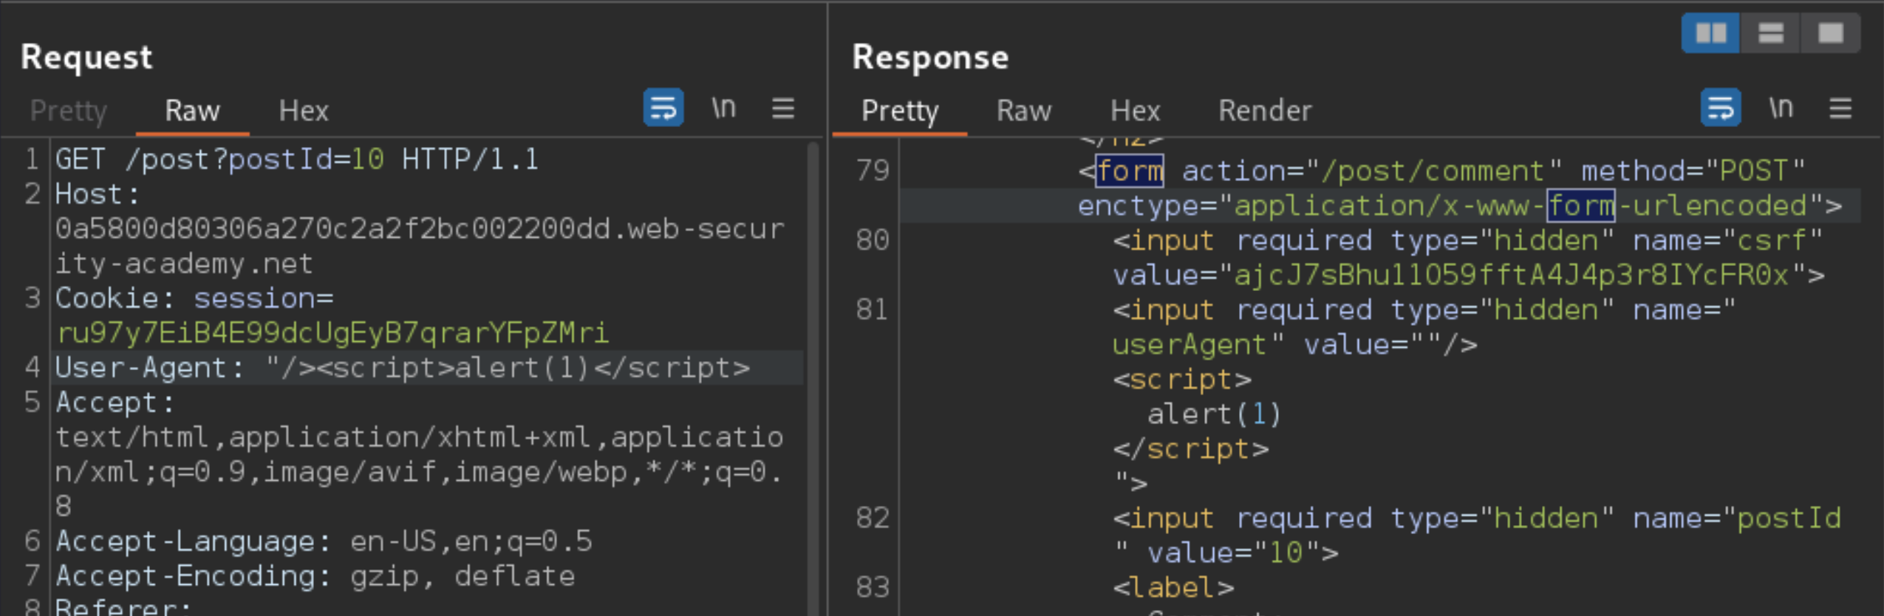Viewport: 1884px width, 616px height.
Task: Switch Request view to Hex tab
Action: click(304, 111)
